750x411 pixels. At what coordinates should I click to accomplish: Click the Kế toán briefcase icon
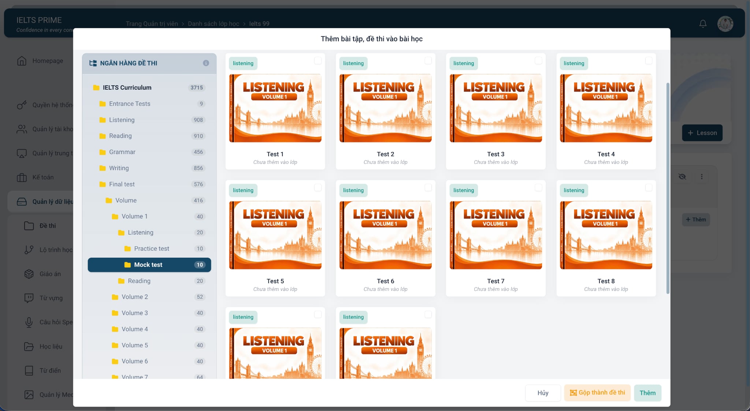click(x=22, y=178)
